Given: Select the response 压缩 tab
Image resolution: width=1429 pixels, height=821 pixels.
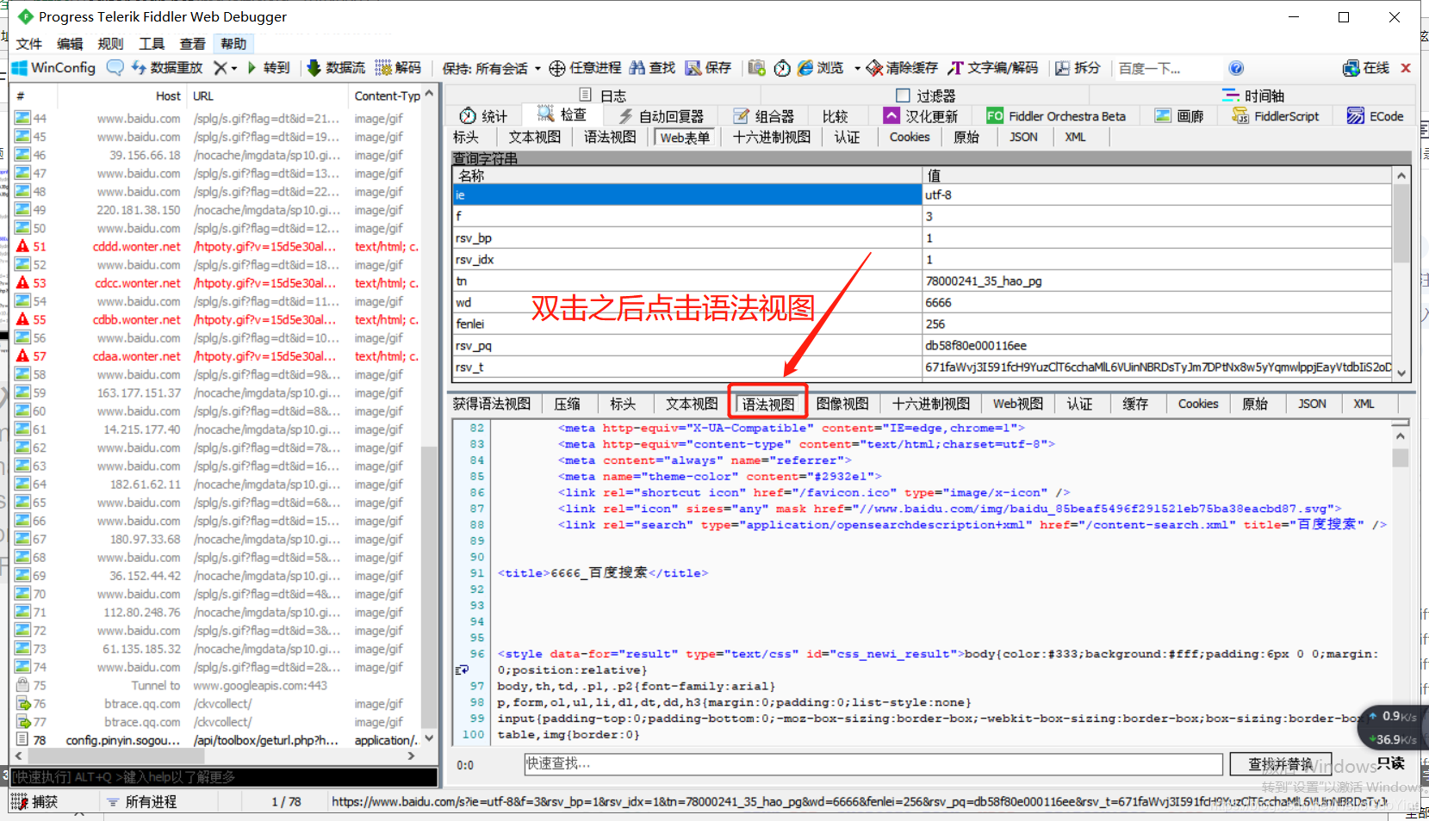Looking at the screenshot, I should (568, 404).
